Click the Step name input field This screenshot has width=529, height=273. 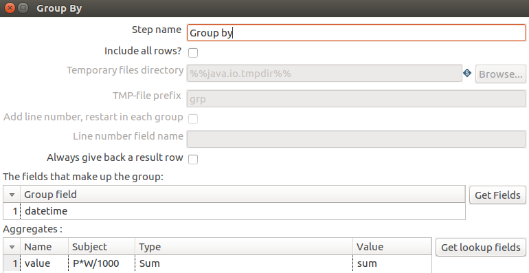(x=357, y=33)
